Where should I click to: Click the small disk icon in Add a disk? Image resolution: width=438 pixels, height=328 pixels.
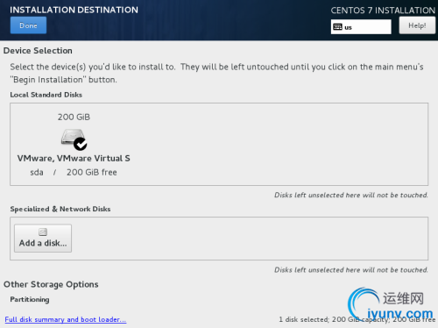pos(43,232)
